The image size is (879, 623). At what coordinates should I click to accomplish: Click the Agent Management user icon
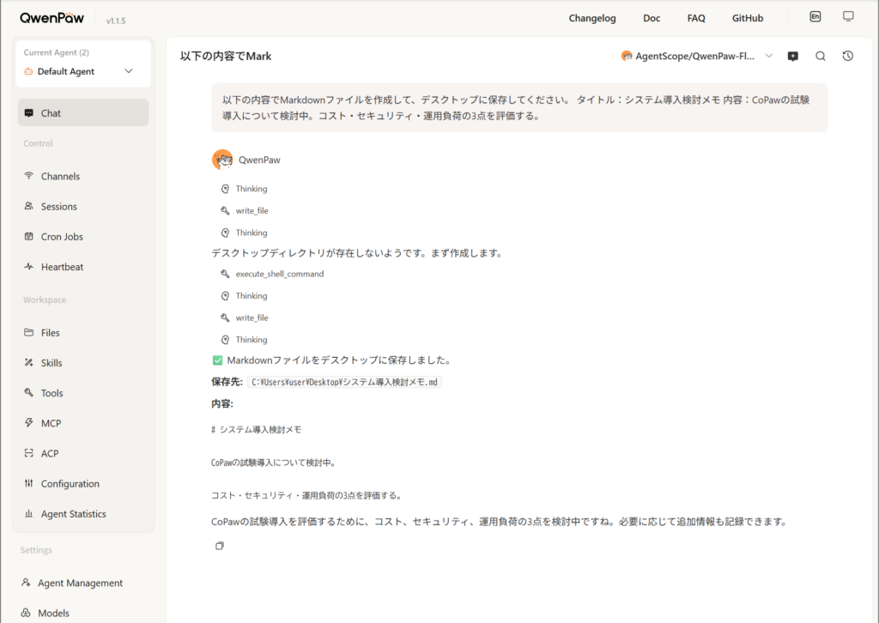[x=26, y=583]
